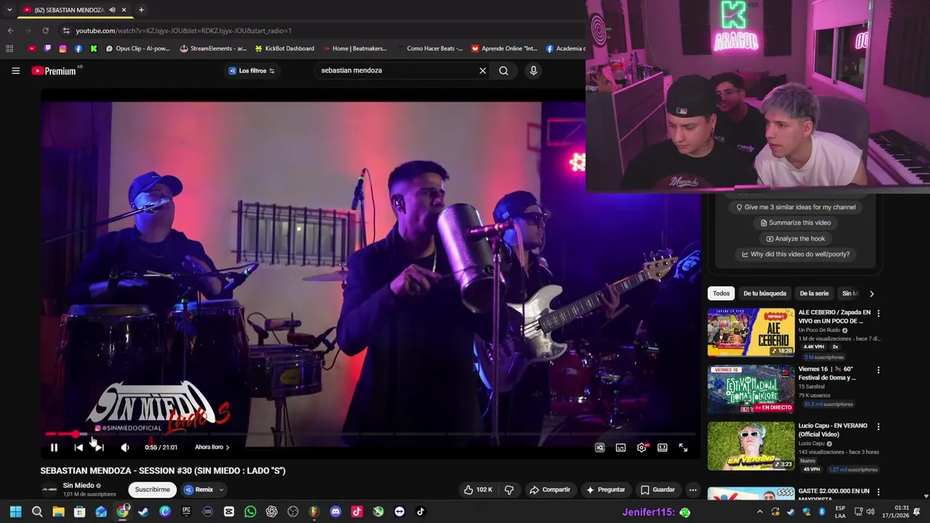Select the 'Todos' filter chip
Screen dimensions: 930x523
[721, 293]
